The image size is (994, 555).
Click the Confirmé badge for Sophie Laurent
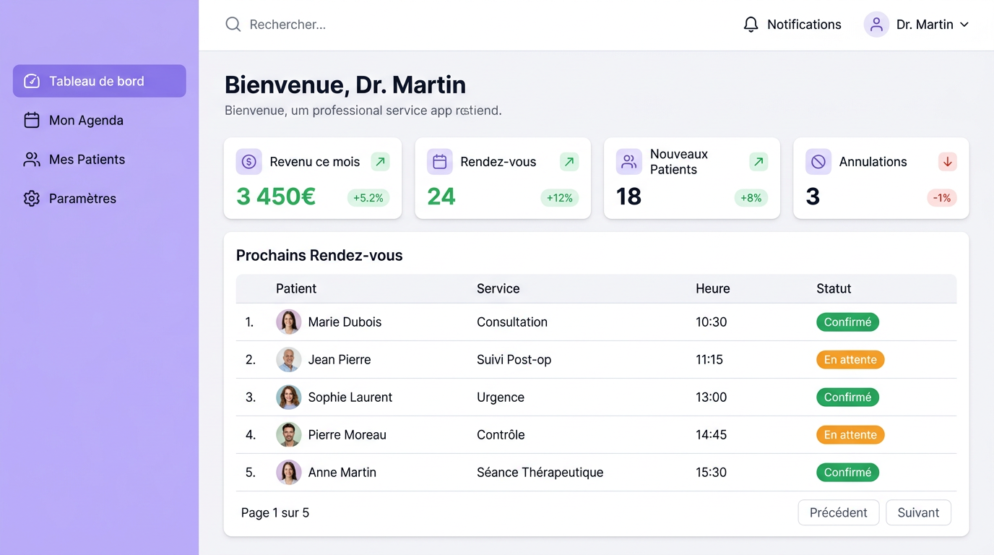tap(847, 397)
